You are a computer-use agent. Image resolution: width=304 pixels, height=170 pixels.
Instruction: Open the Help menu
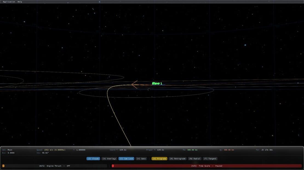click(x=20, y=2)
